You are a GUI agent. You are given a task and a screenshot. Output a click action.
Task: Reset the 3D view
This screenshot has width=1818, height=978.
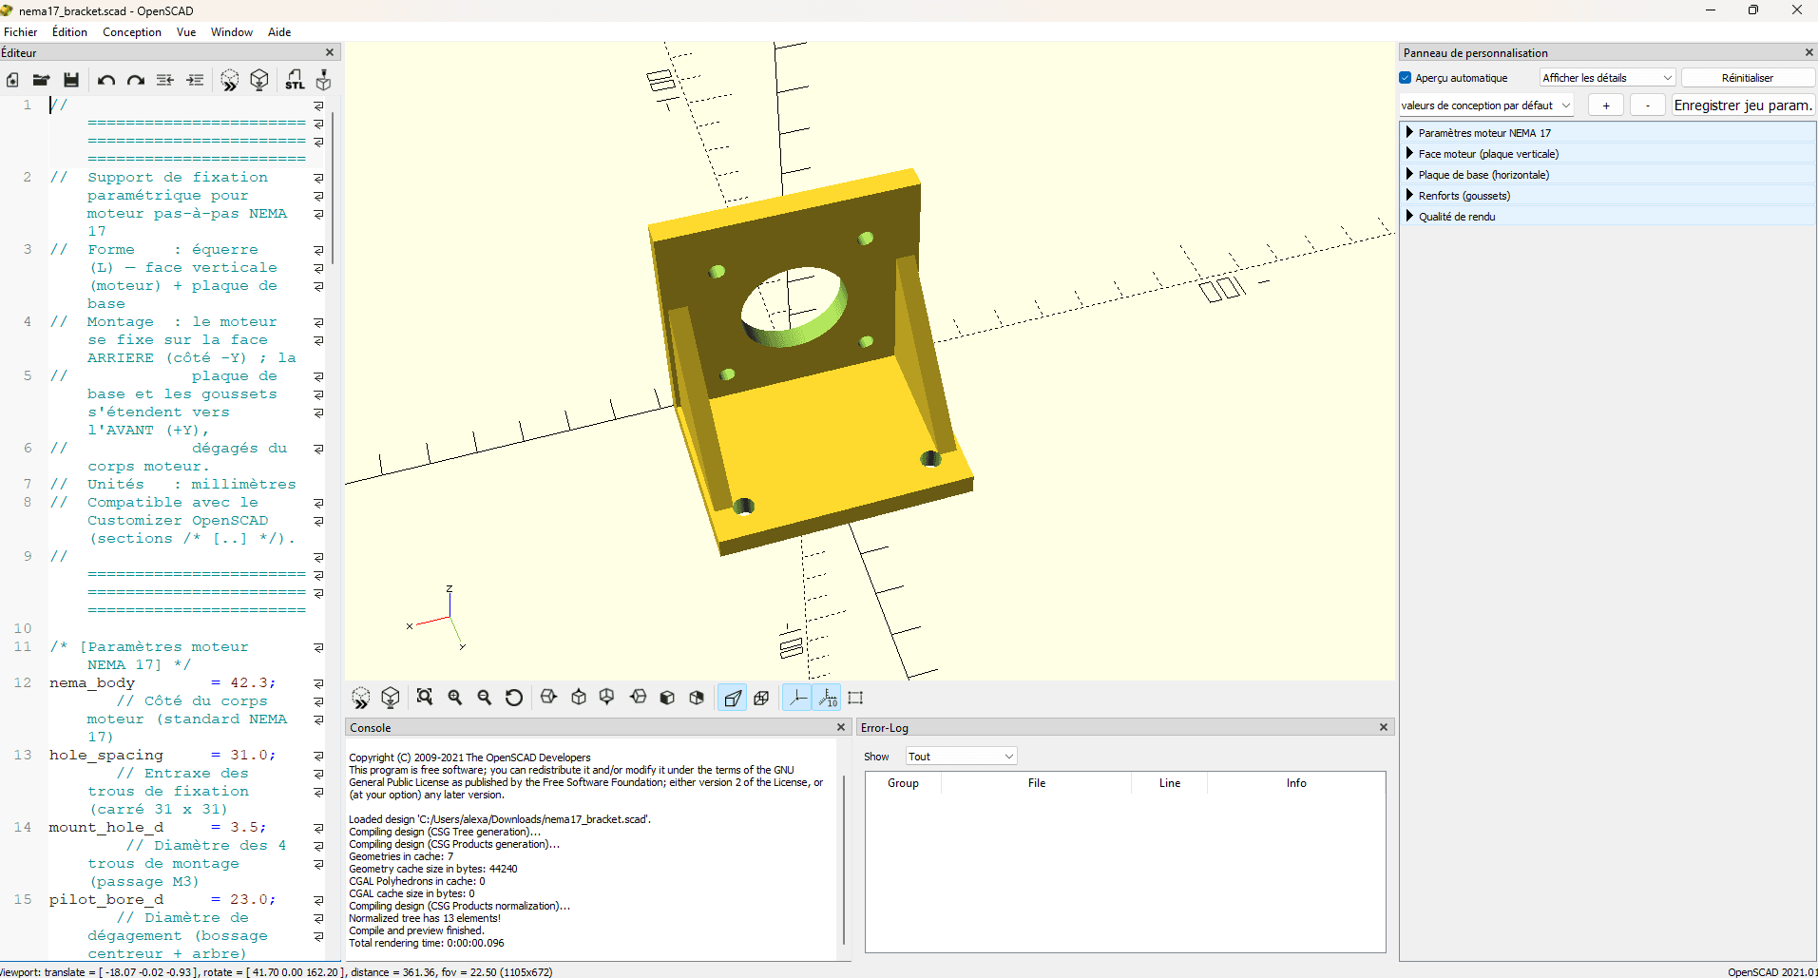tap(514, 698)
